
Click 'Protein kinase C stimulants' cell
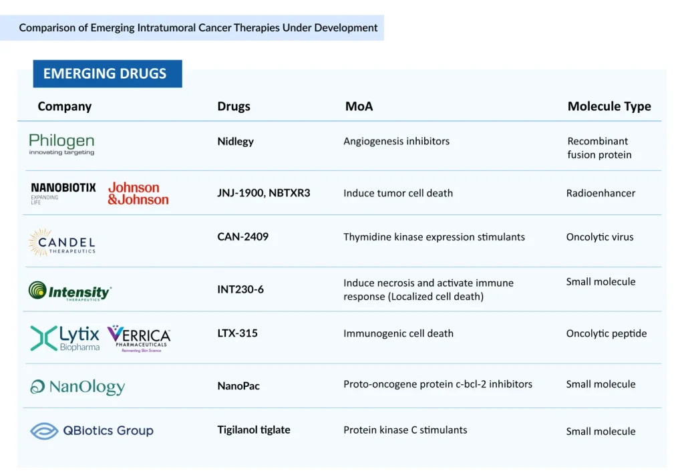click(x=405, y=430)
